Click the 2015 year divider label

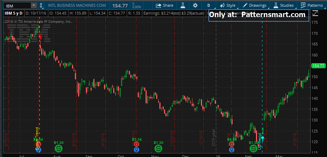(x=213, y=137)
